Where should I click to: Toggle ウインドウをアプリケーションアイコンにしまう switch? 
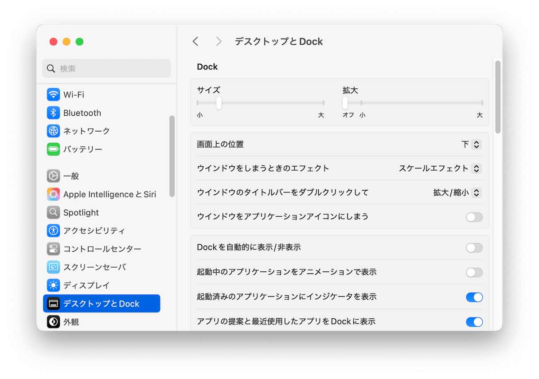click(x=474, y=217)
